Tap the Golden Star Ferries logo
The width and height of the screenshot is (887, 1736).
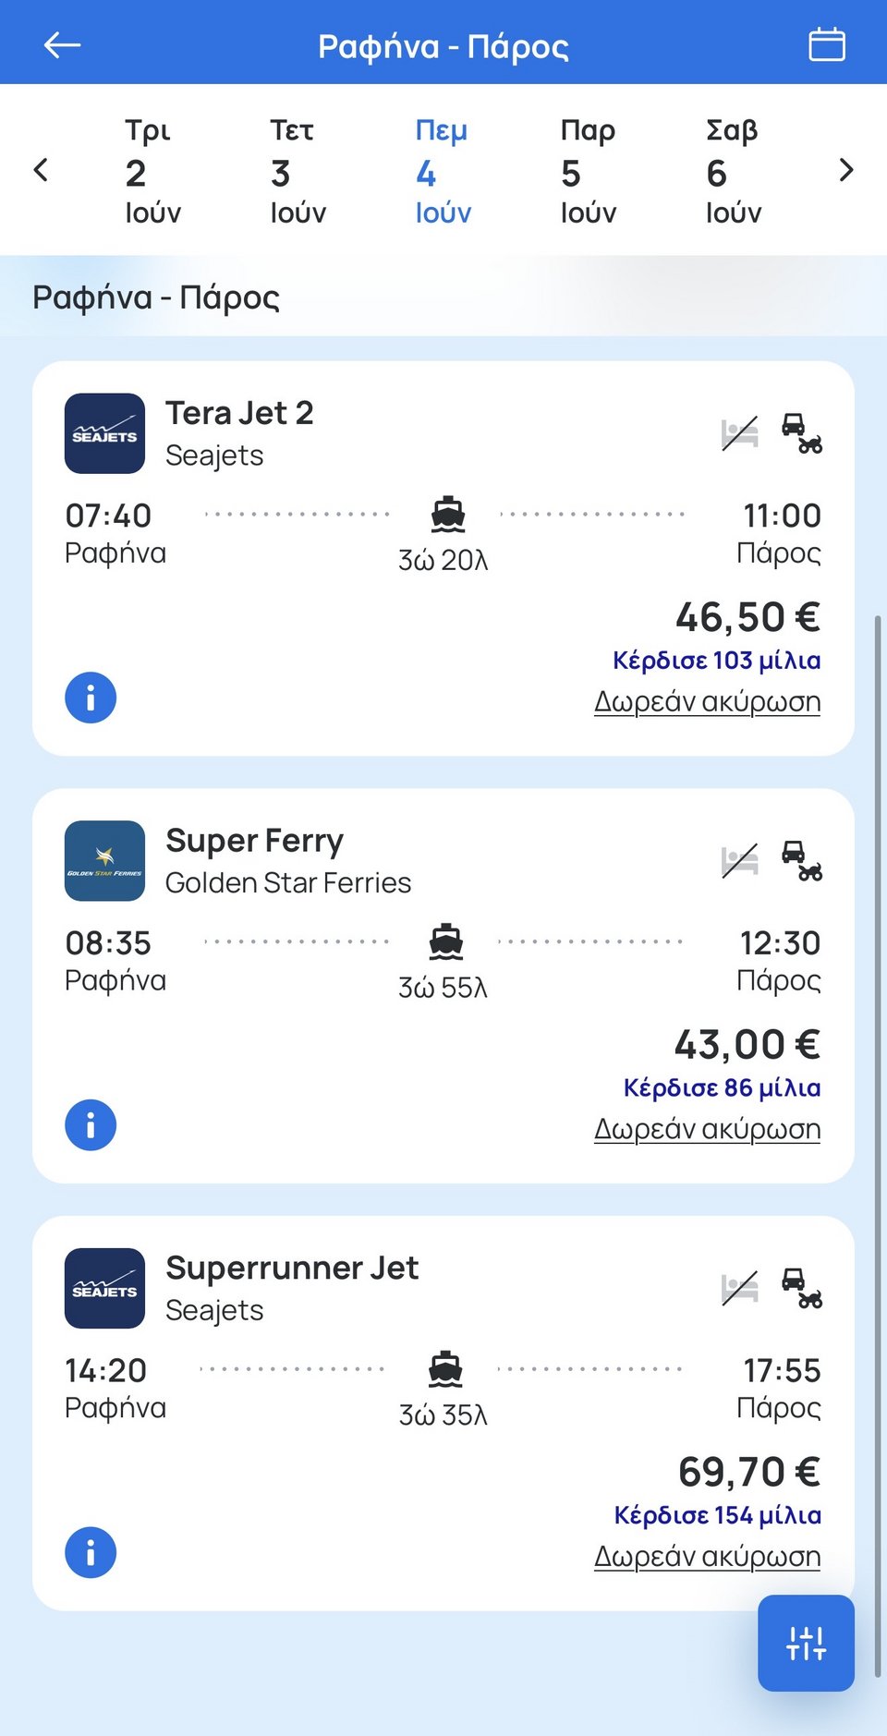pos(104,861)
